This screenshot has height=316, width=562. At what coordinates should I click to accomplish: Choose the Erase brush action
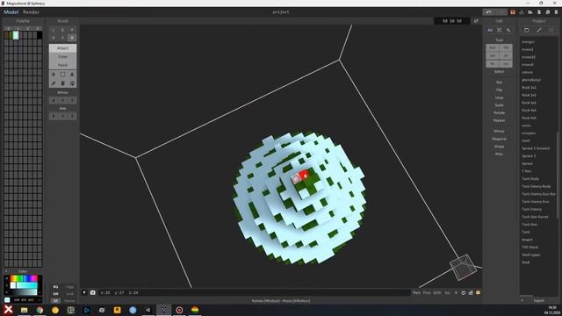pyautogui.click(x=62, y=56)
